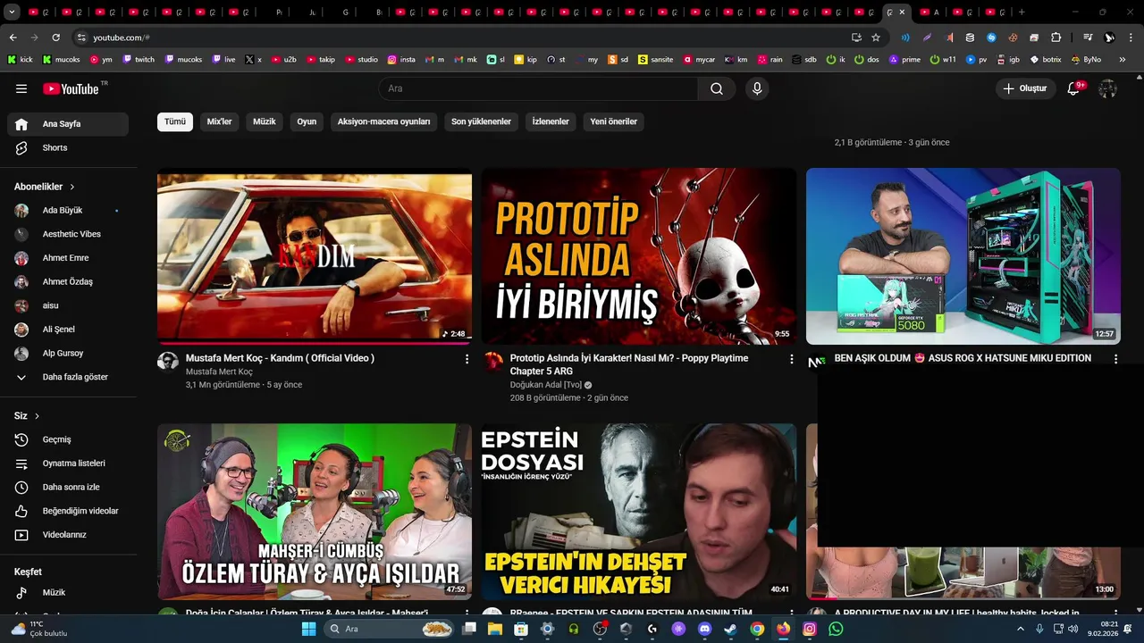Open Mustafa Mert Koç channel name link
The width and height of the screenshot is (1144, 643).
pyautogui.click(x=219, y=372)
